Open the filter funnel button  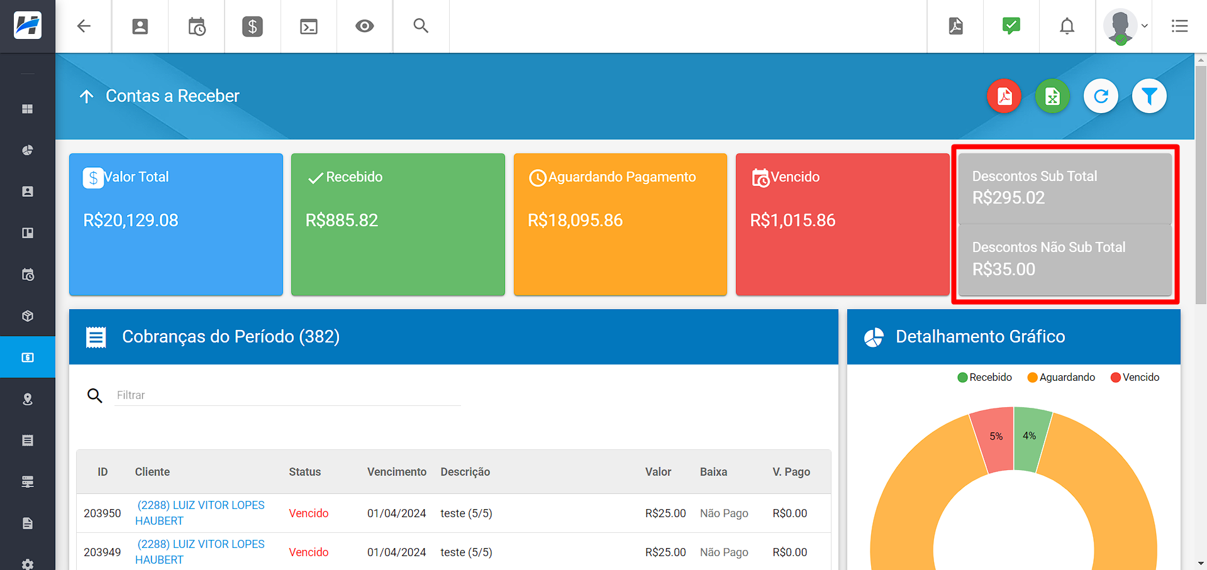(1150, 96)
